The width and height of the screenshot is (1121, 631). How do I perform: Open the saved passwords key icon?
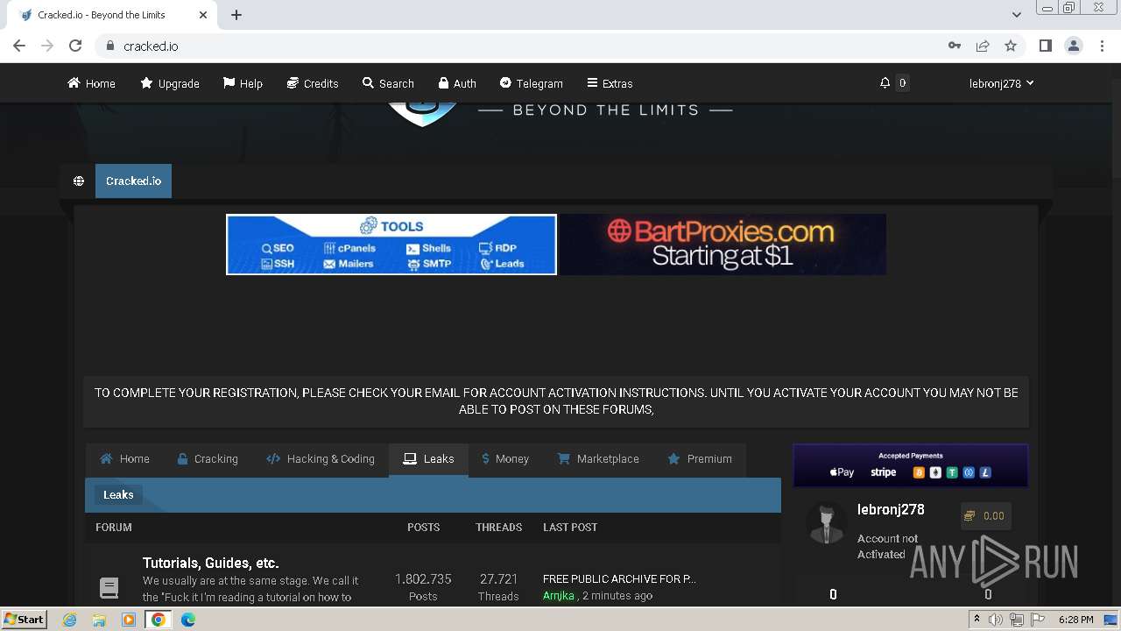pos(955,46)
